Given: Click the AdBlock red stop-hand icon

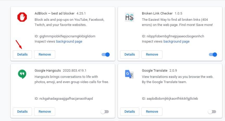Looking at the screenshot, I should coord(22,17).
